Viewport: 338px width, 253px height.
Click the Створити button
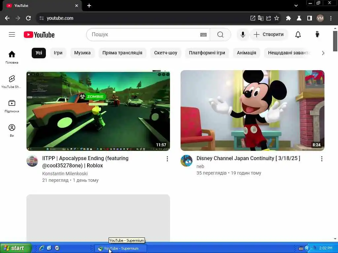269,34
